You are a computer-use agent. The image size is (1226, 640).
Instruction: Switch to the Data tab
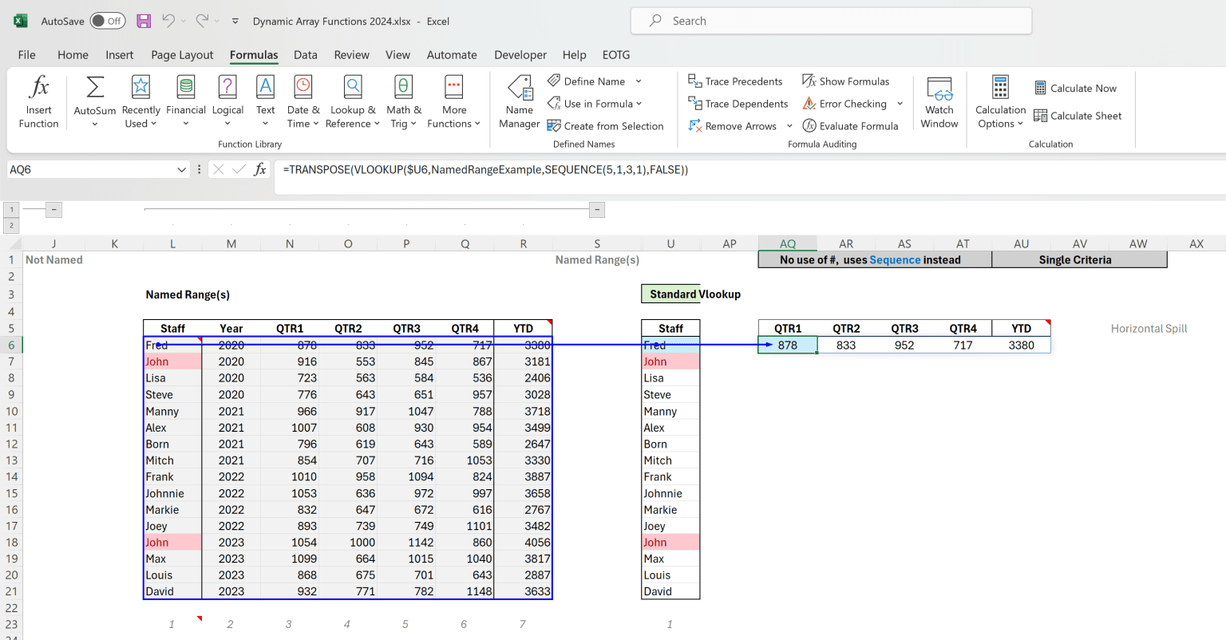305,54
